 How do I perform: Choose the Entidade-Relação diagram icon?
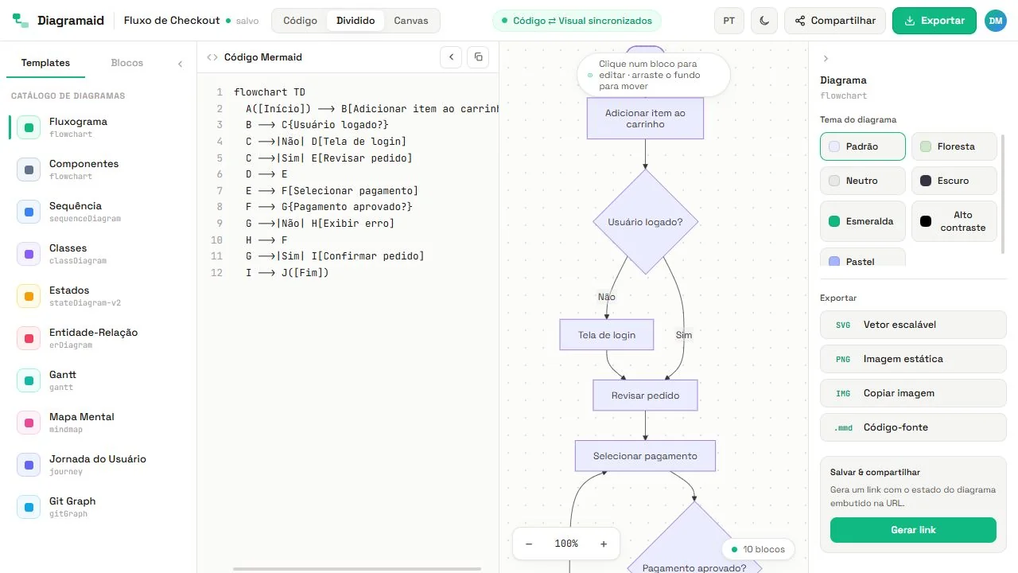pyautogui.click(x=29, y=338)
